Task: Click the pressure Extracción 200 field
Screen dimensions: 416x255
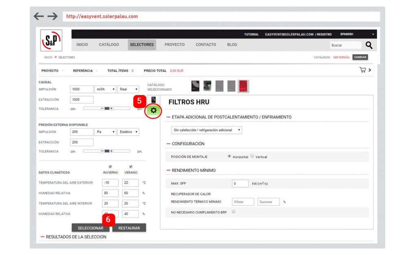Action: 82,143
